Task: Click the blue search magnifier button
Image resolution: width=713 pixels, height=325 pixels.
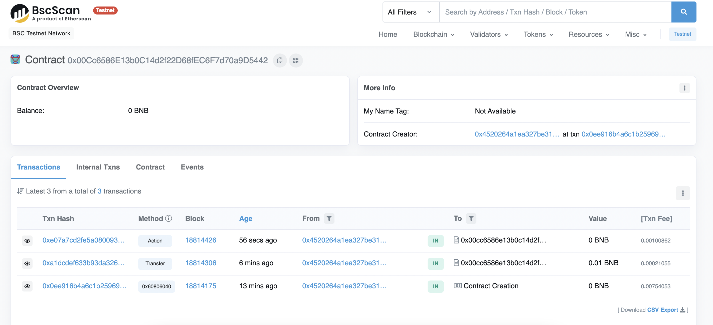Action: pos(683,12)
